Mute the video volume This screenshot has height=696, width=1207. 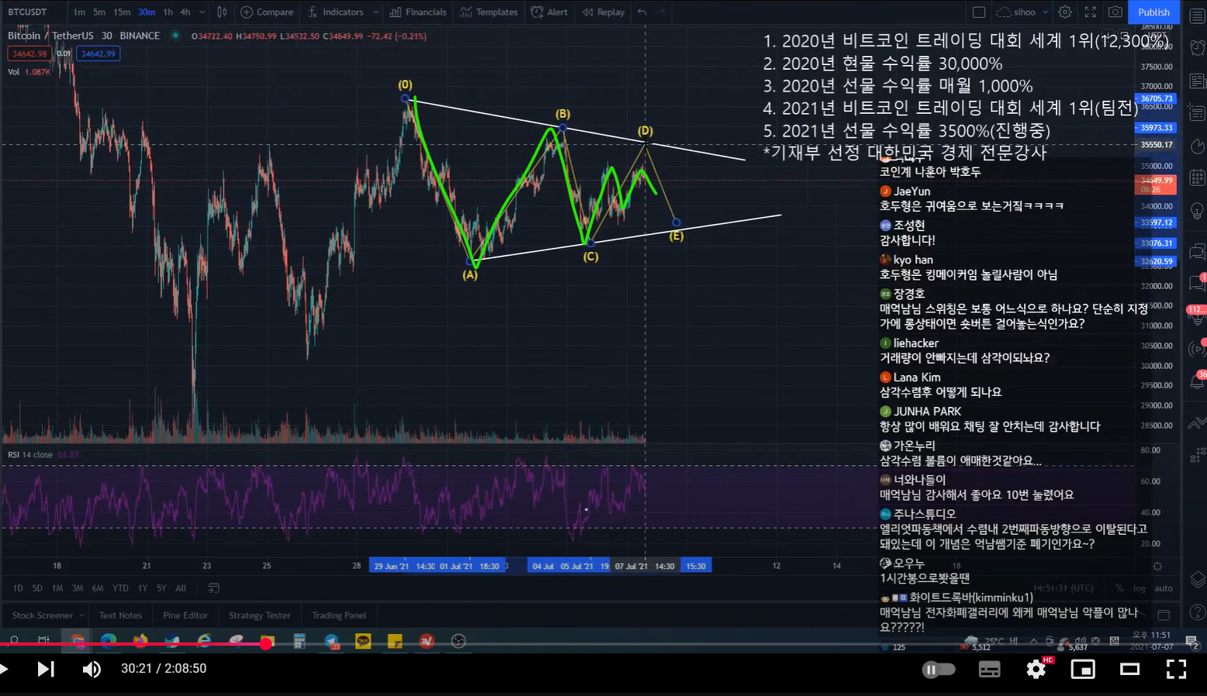[x=92, y=669]
